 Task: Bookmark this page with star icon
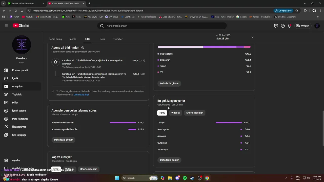(x=297, y=11)
